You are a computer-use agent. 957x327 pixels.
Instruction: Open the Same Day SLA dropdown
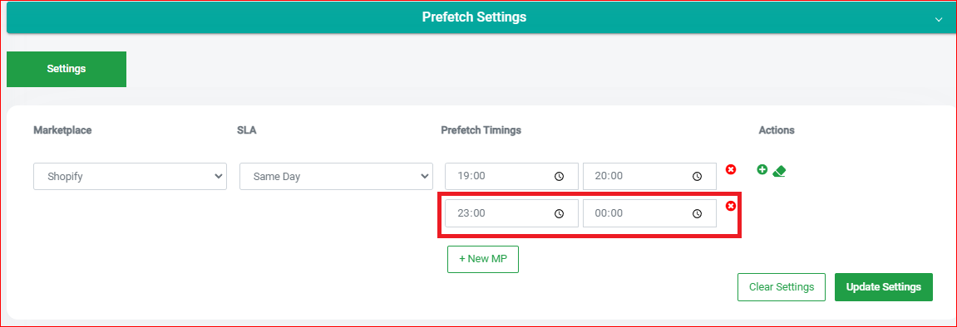click(x=336, y=176)
